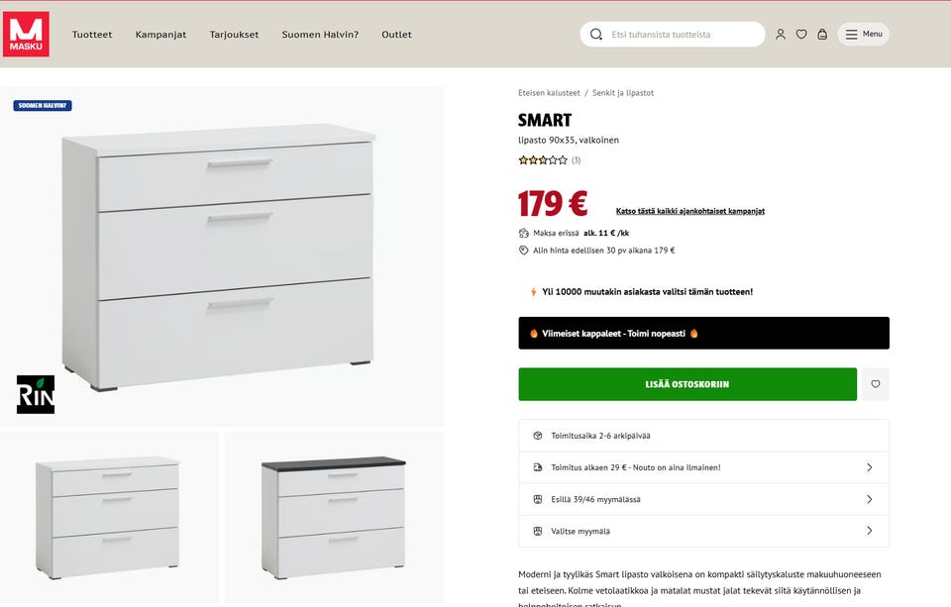This screenshot has width=951, height=607.
Task: Expand the Toimitus alkaen 29 € row
Action: pyautogui.click(x=703, y=467)
